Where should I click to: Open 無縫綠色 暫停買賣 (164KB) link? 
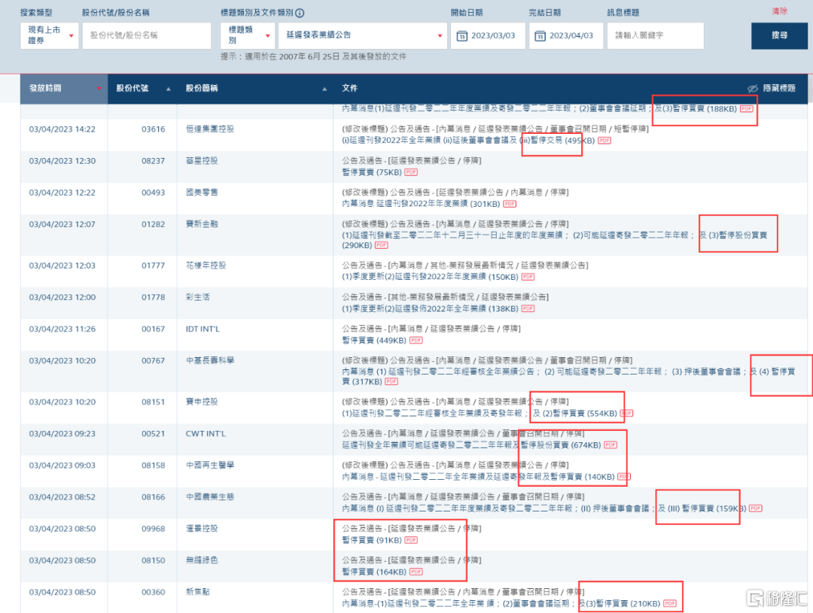[x=374, y=572]
